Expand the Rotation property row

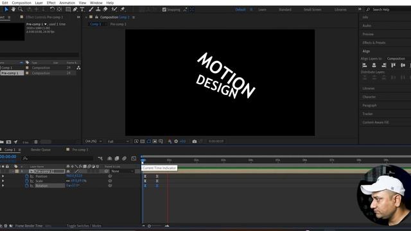click(x=3, y=185)
